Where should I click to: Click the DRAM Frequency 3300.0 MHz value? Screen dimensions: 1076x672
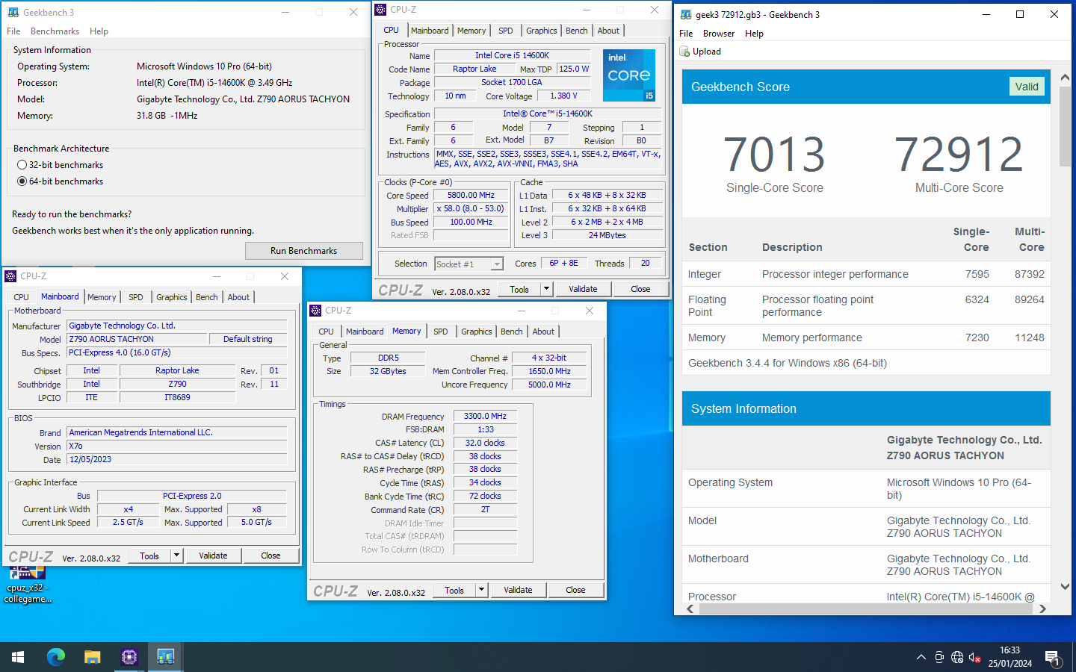[x=485, y=417]
